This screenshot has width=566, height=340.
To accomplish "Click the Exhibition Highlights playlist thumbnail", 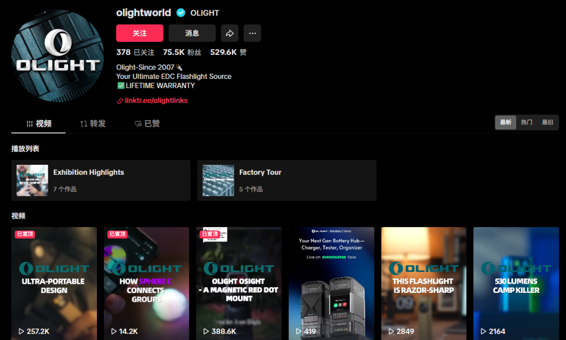I will coord(32,180).
